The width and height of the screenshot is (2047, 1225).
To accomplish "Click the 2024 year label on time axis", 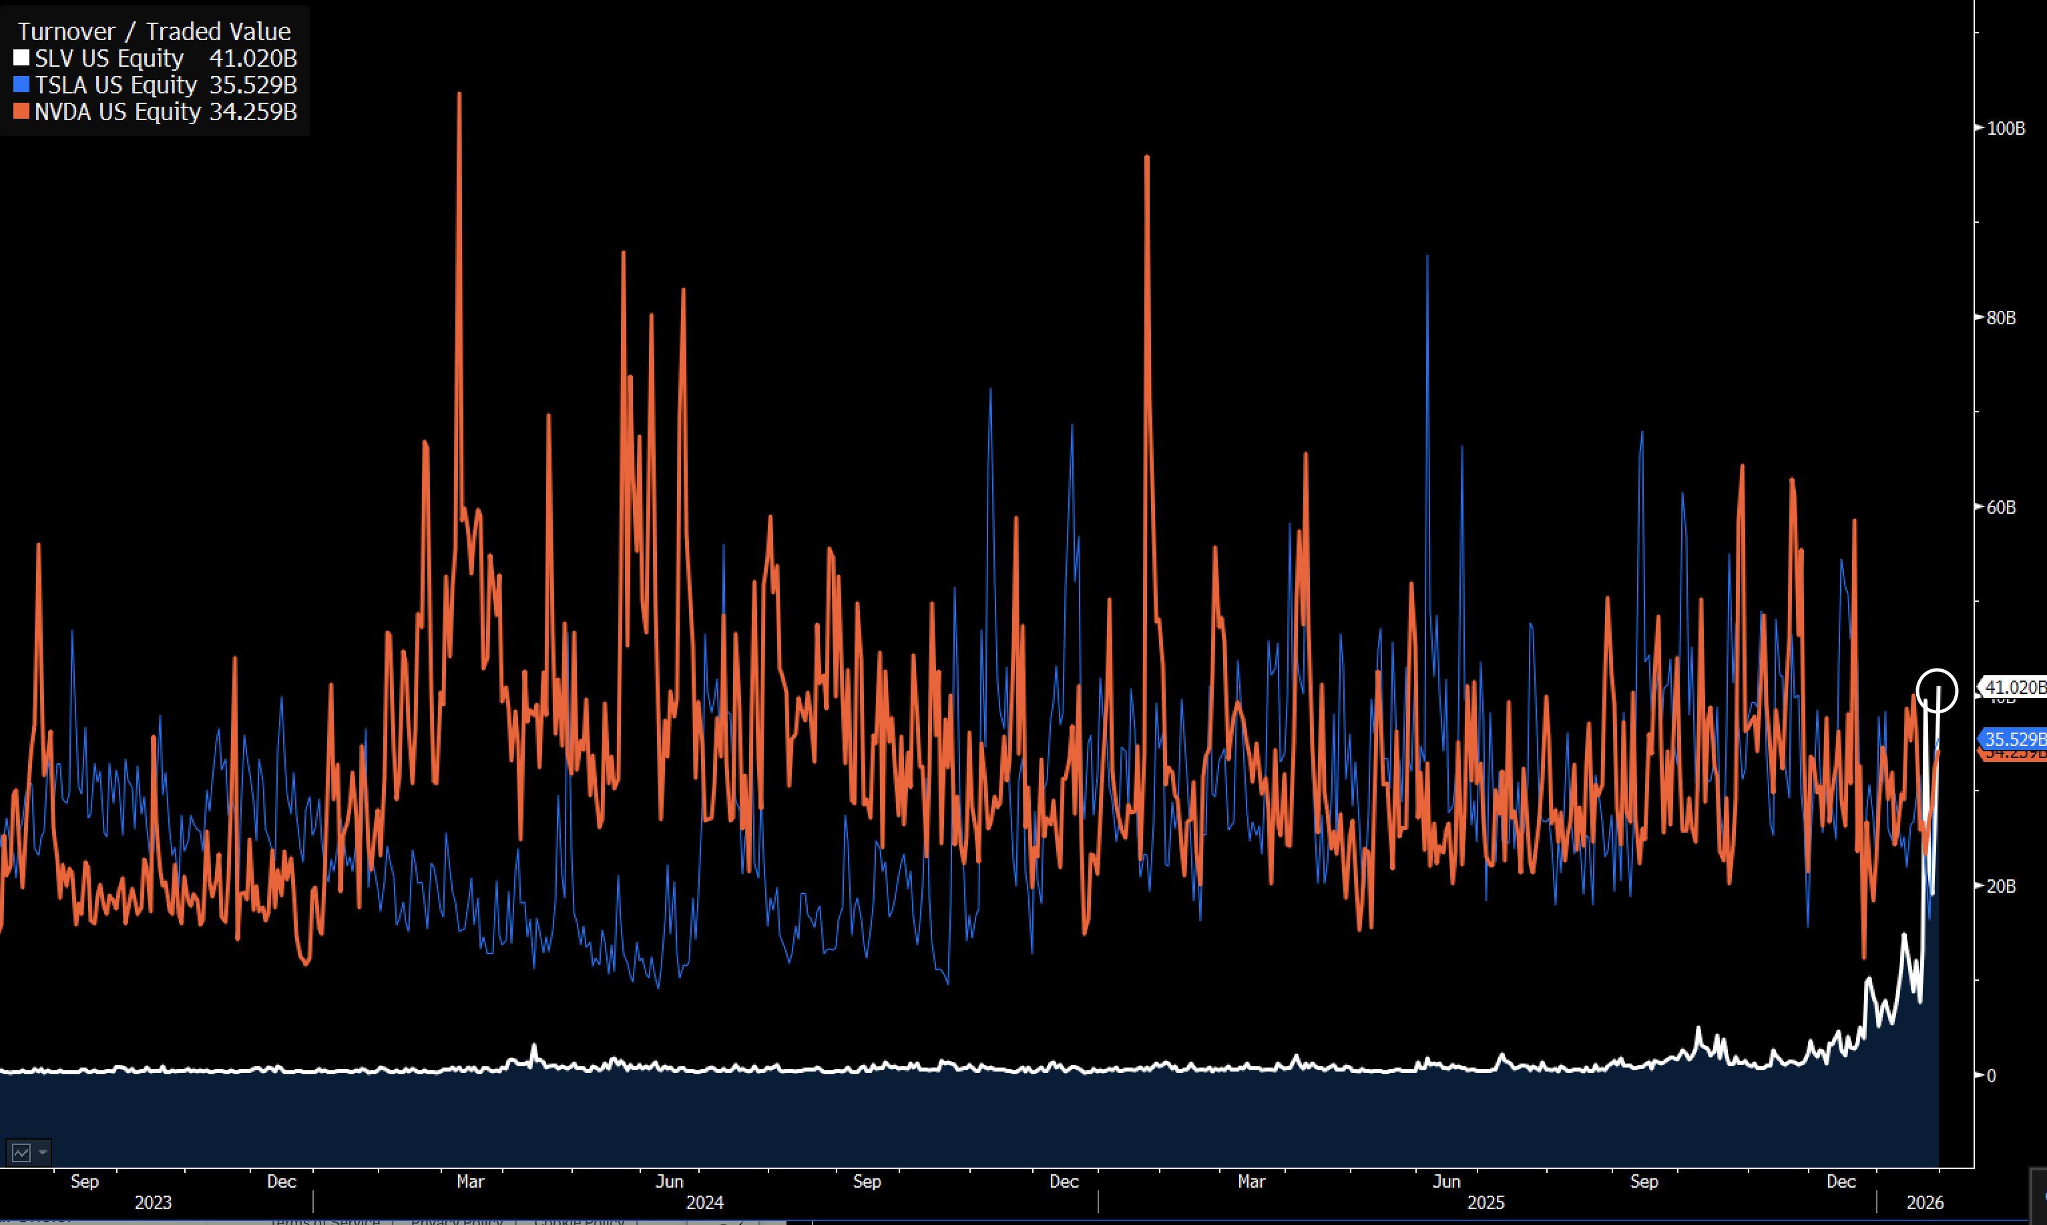I will tap(704, 1203).
